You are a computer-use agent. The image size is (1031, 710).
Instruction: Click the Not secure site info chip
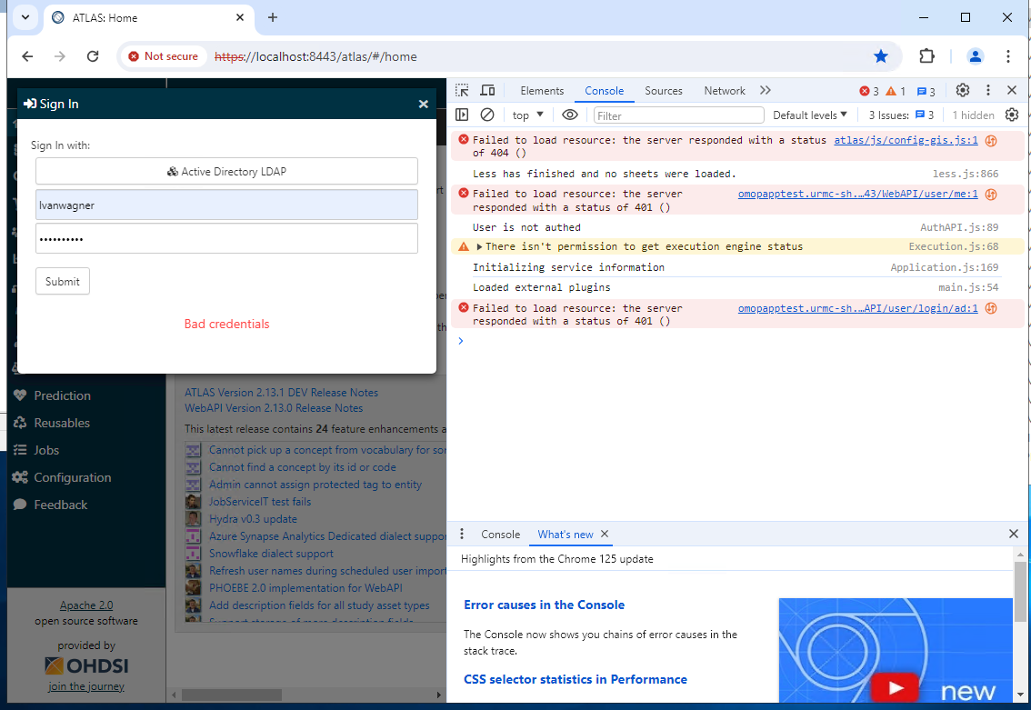pyautogui.click(x=163, y=56)
